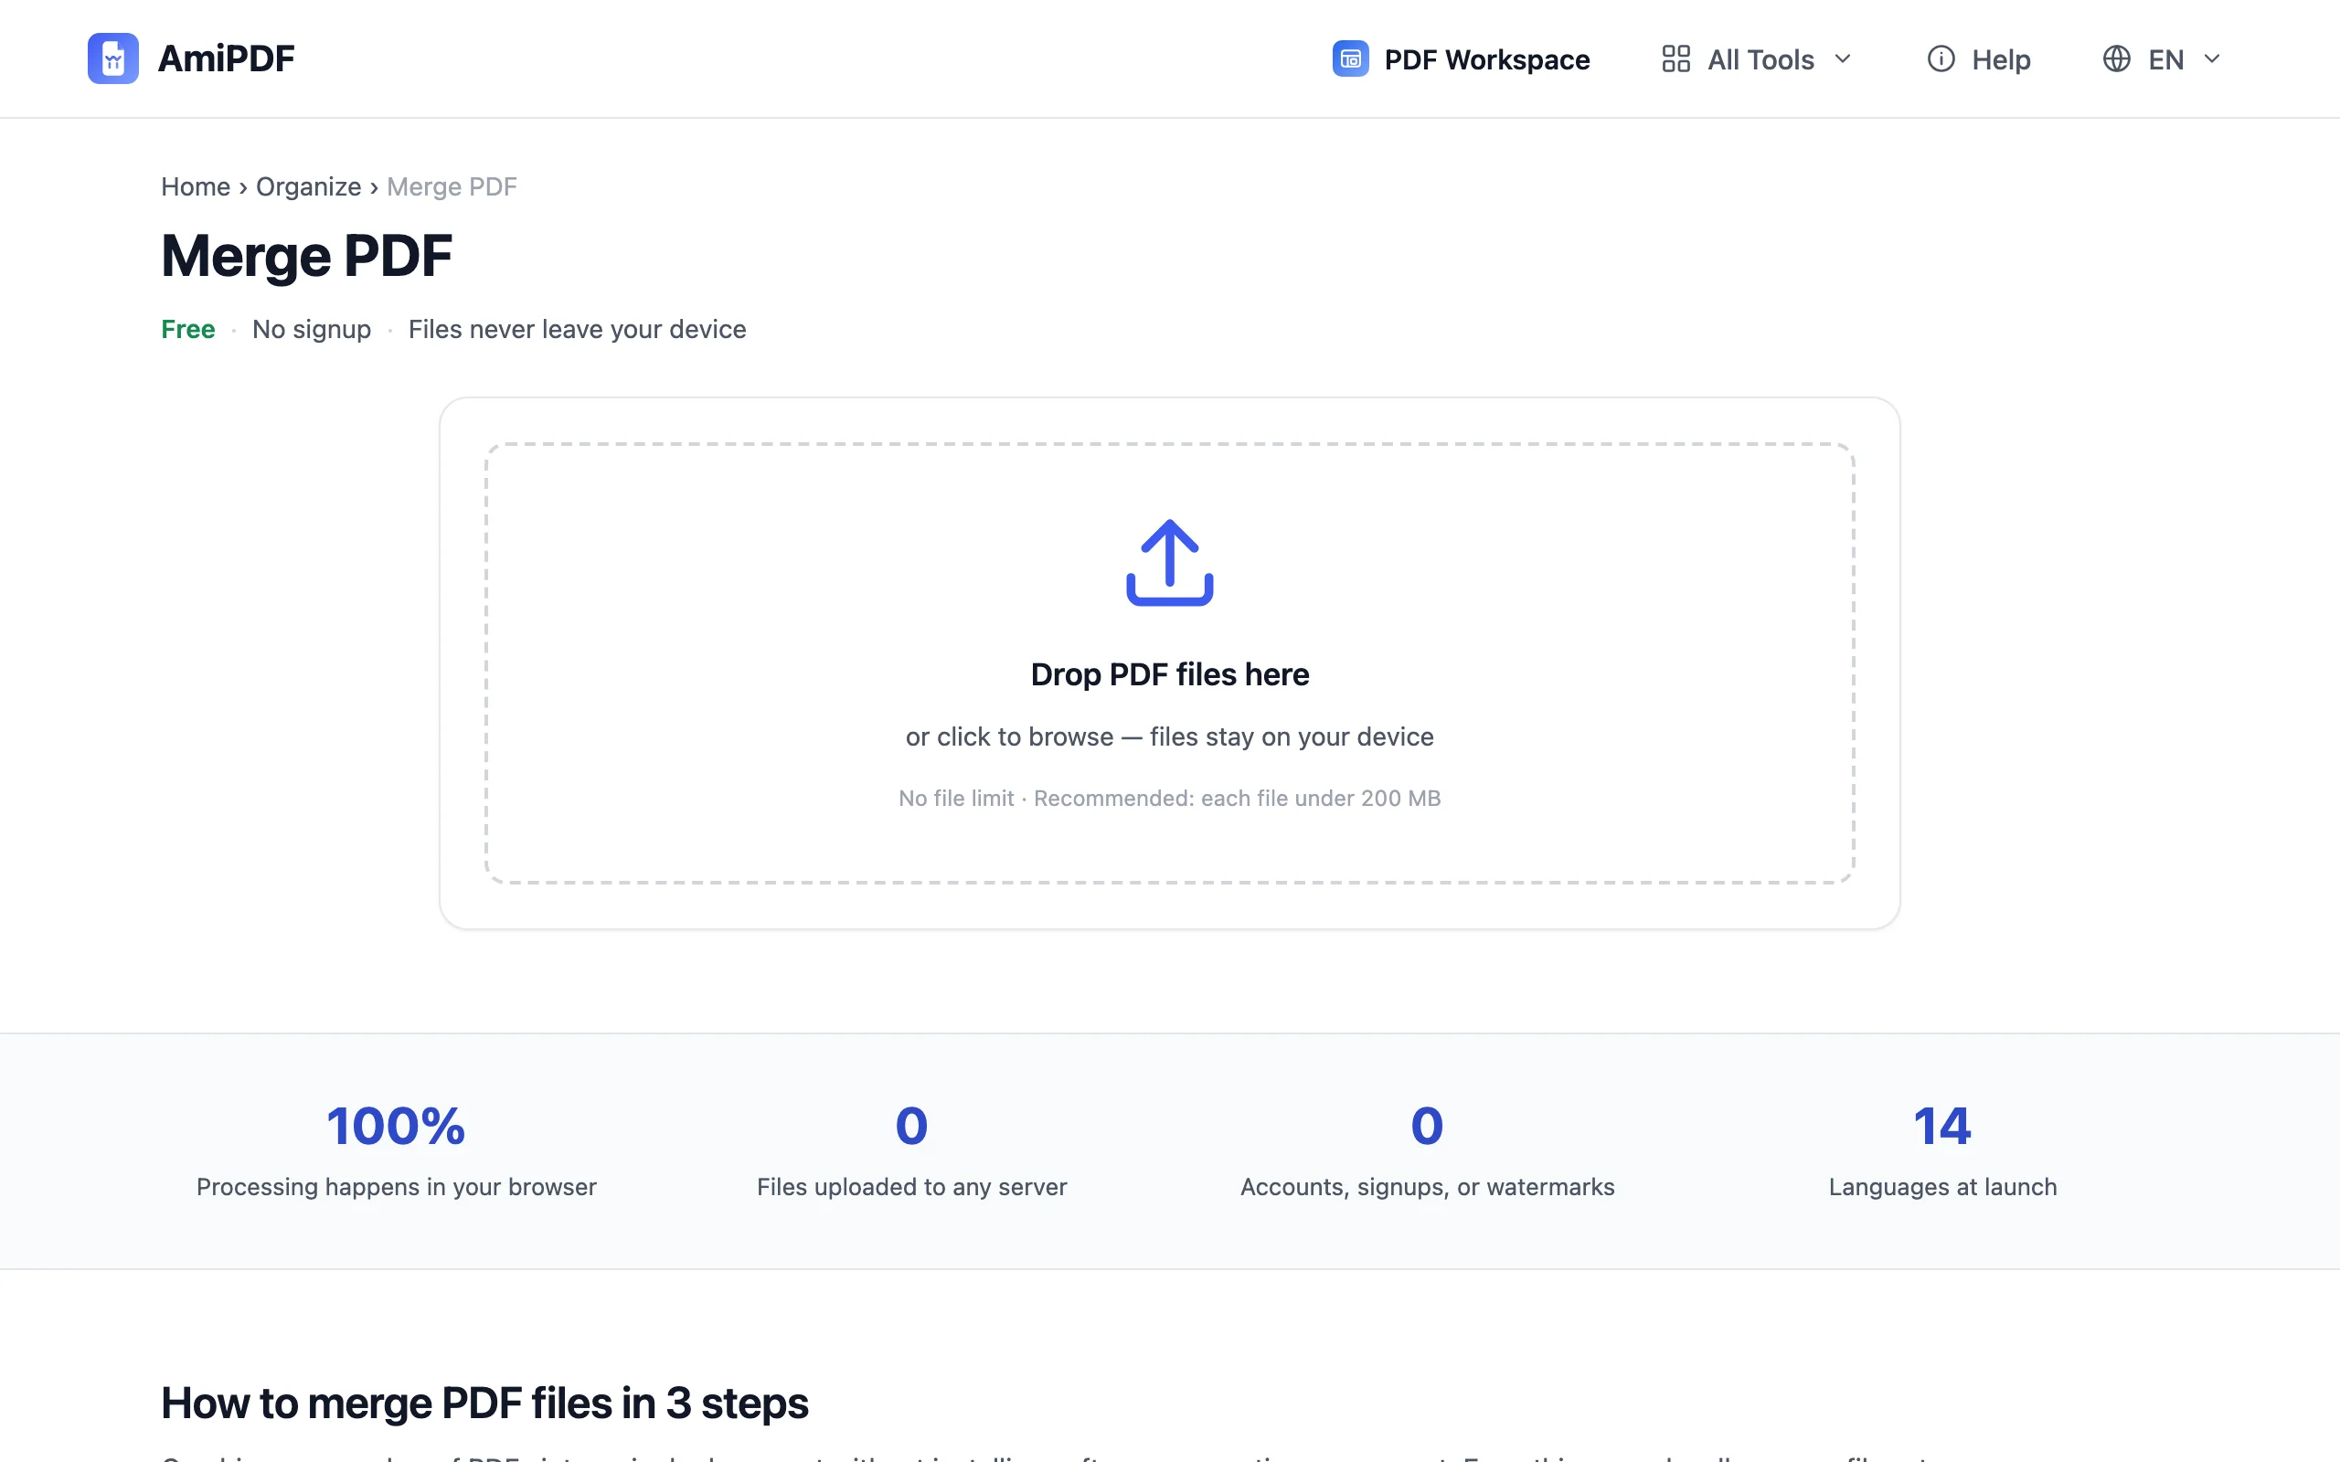This screenshot has height=1462, width=2340.
Task: Click 'Files uploaded to any server' text
Action: click(x=912, y=1187)
